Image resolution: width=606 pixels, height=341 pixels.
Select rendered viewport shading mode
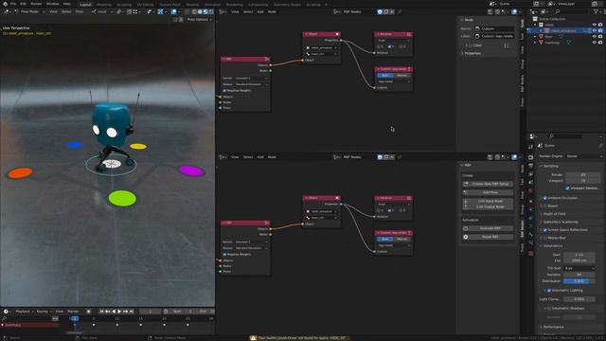click(x=210, y=11)
